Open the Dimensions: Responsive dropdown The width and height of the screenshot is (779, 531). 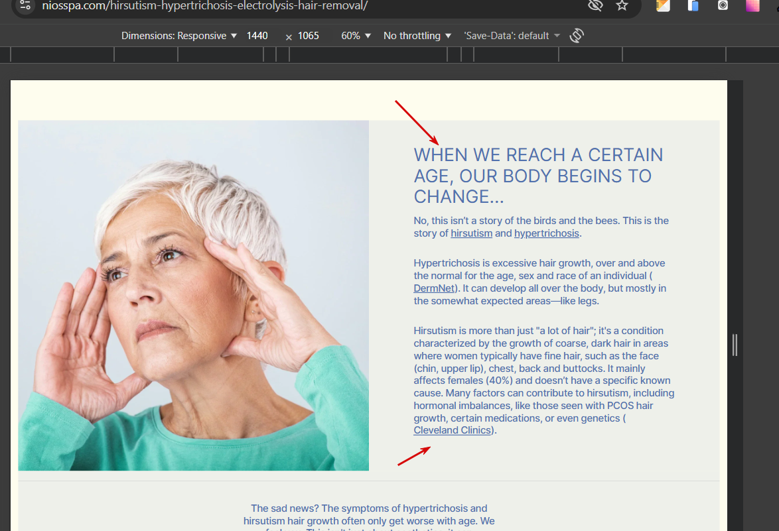coord(179,36)
